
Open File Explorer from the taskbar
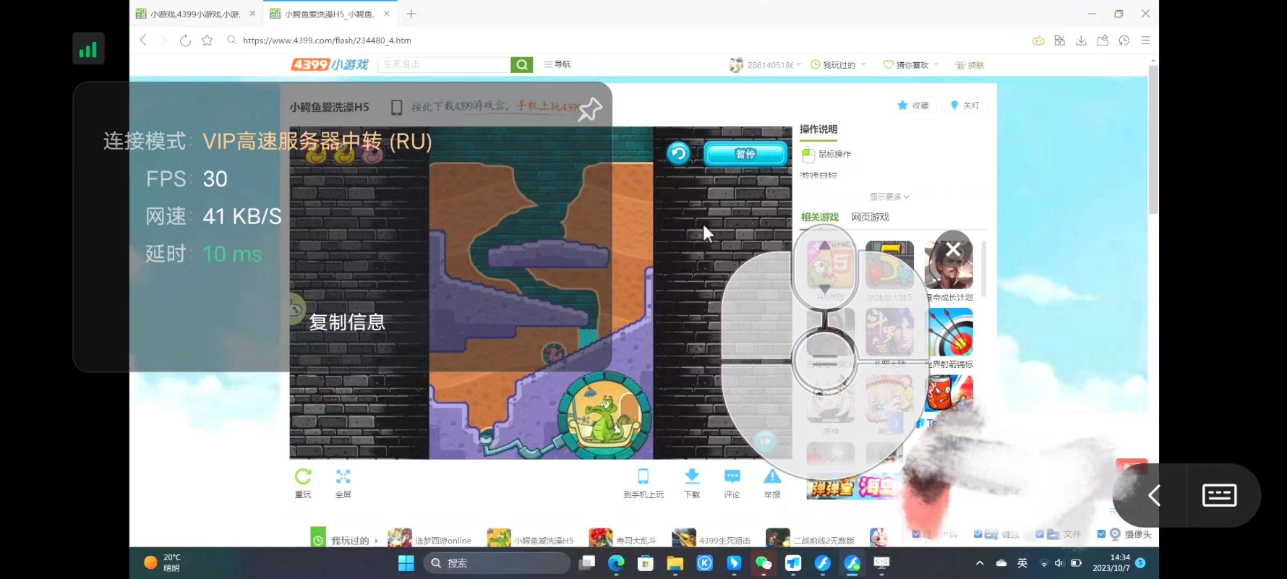(x=675, y=563)
